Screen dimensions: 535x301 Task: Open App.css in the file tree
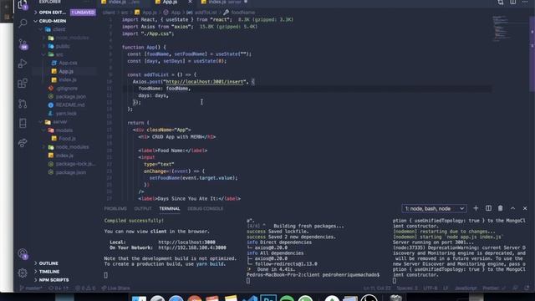point(68,63)
